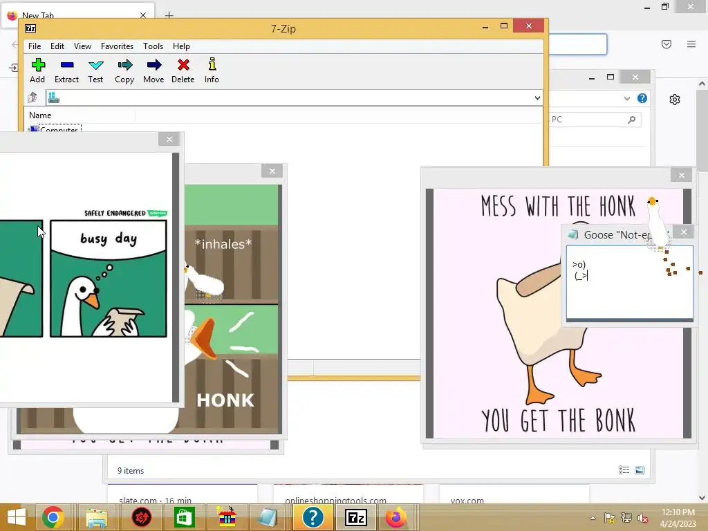Viewport: 708px width, 531px height.
Task: Click the search magnifier in File Explorer
Action: click(x=632, y=120)
